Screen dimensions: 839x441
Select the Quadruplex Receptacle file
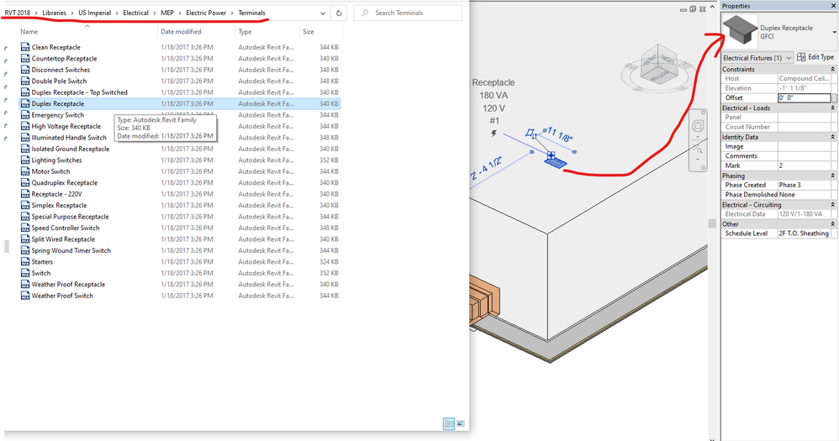click(64, 183)
